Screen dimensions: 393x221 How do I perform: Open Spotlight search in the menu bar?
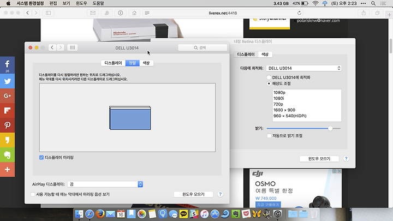(373, 3)
